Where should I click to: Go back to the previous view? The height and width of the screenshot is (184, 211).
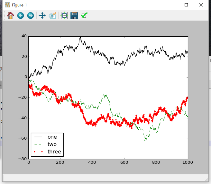(x=21, y=16)
